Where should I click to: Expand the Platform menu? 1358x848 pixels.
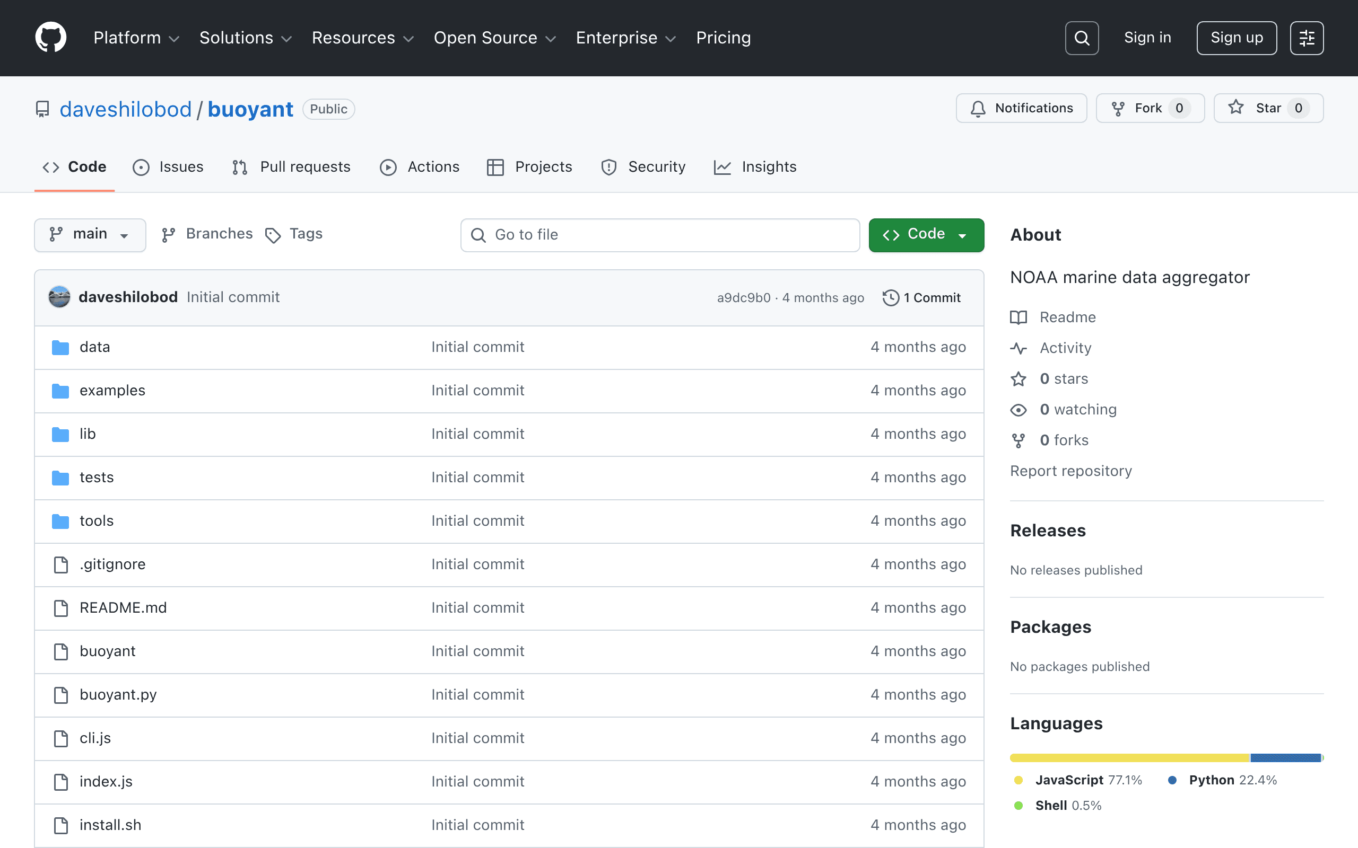point(136,38)
